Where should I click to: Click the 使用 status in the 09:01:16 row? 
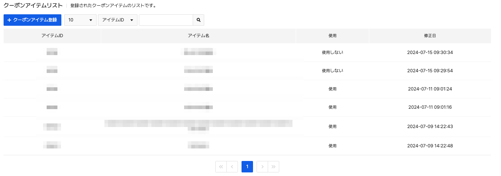click(332, 107)
